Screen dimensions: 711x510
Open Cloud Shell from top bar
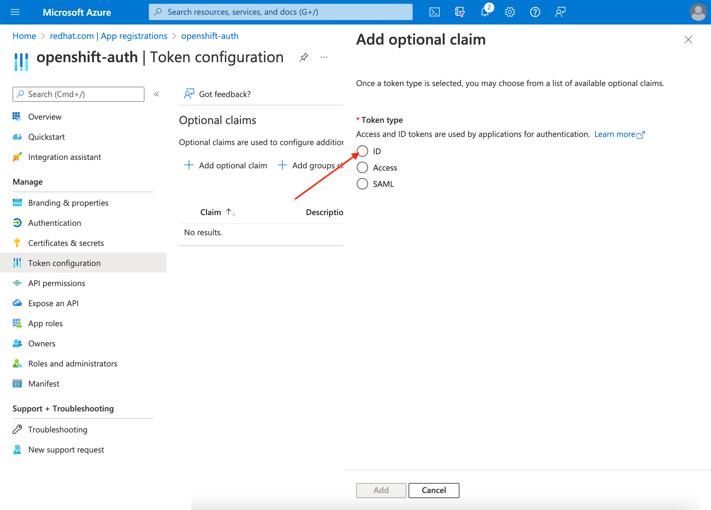click(434, 12)
